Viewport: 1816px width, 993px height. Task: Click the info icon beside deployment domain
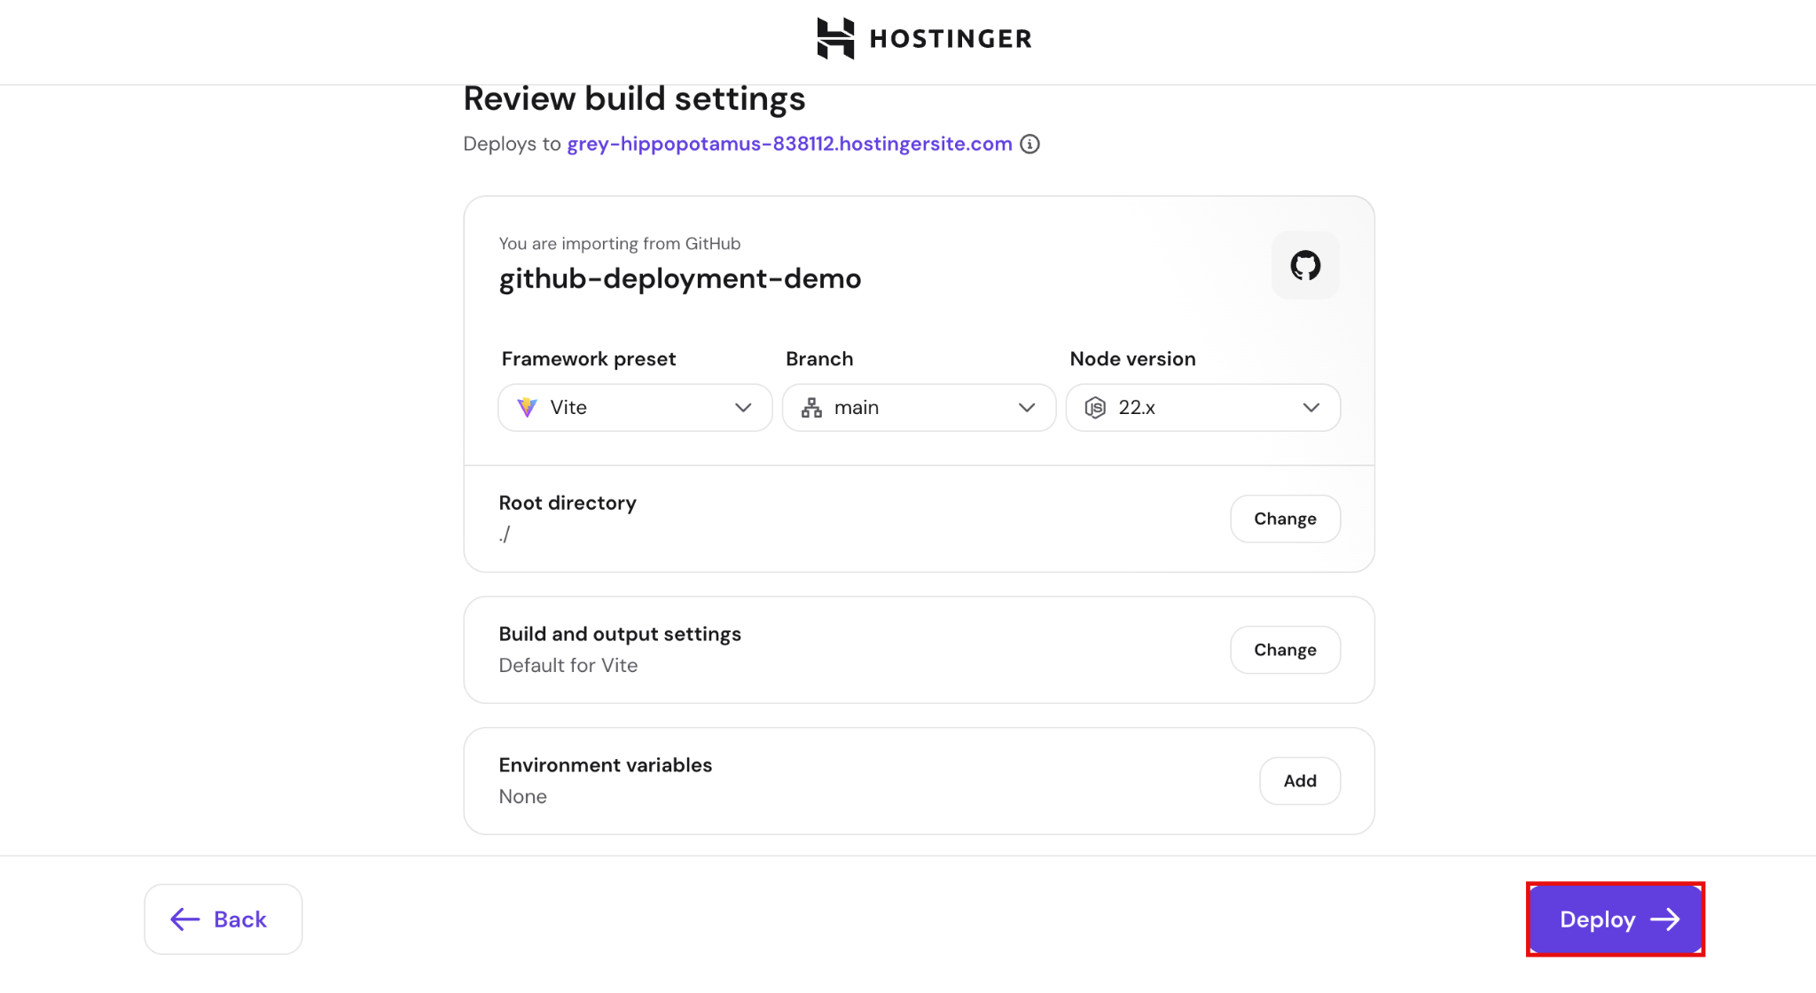point(1029,144)
